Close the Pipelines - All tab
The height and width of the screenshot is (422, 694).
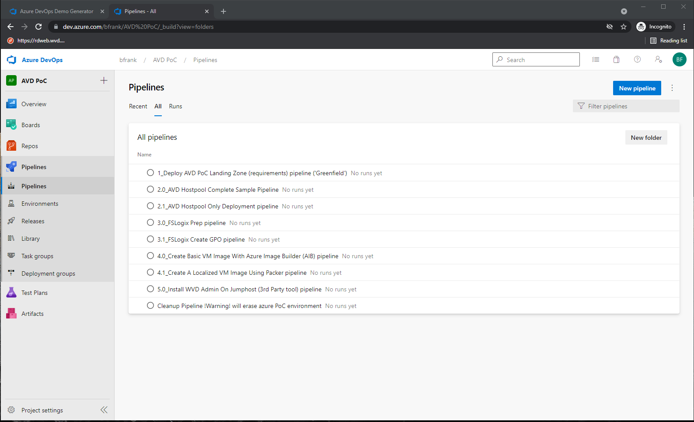tap(207, 11)
